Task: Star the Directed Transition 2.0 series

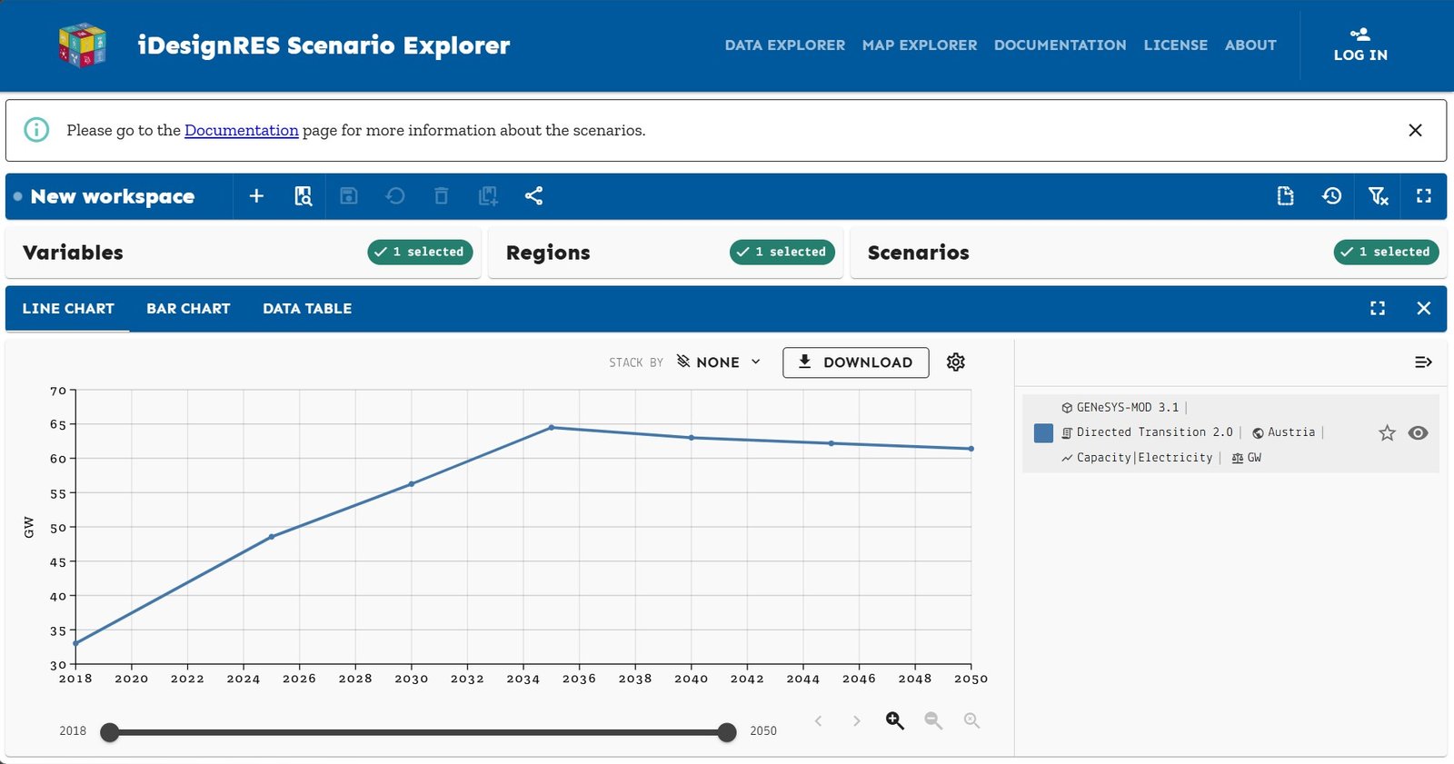Action: (x=1387, y=433)
